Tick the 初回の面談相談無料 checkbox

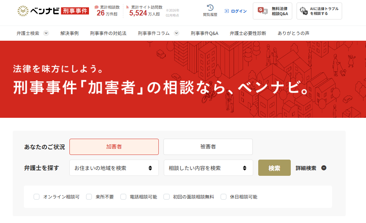166,197
